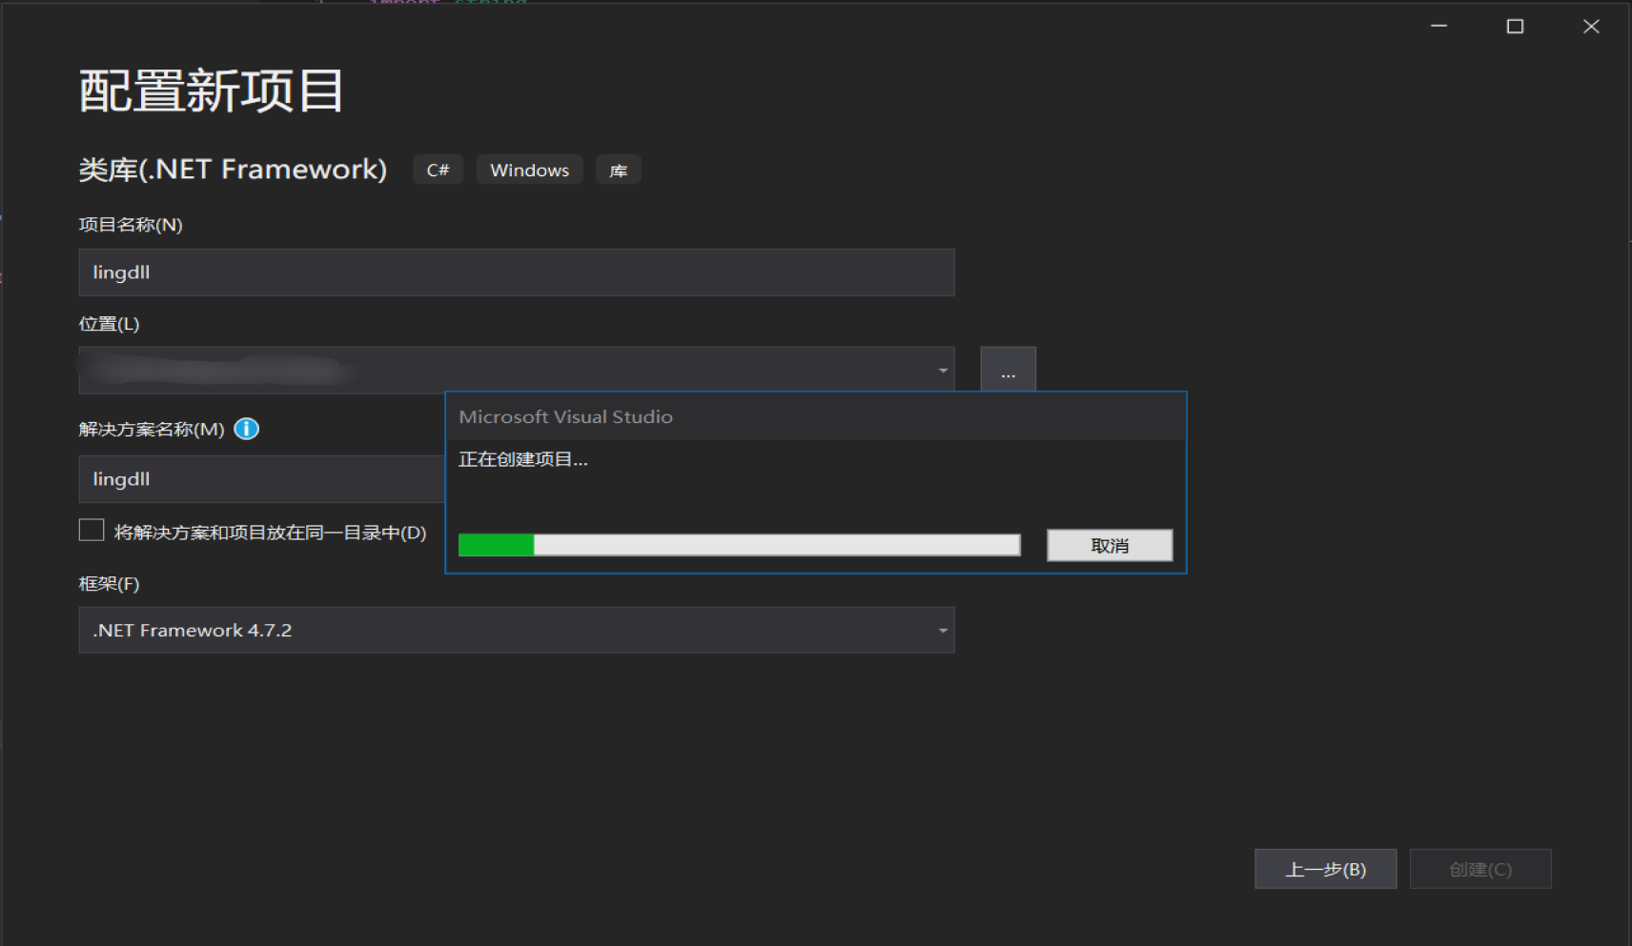
Task: Maximize the configure project window
Action: (1515, 27)
